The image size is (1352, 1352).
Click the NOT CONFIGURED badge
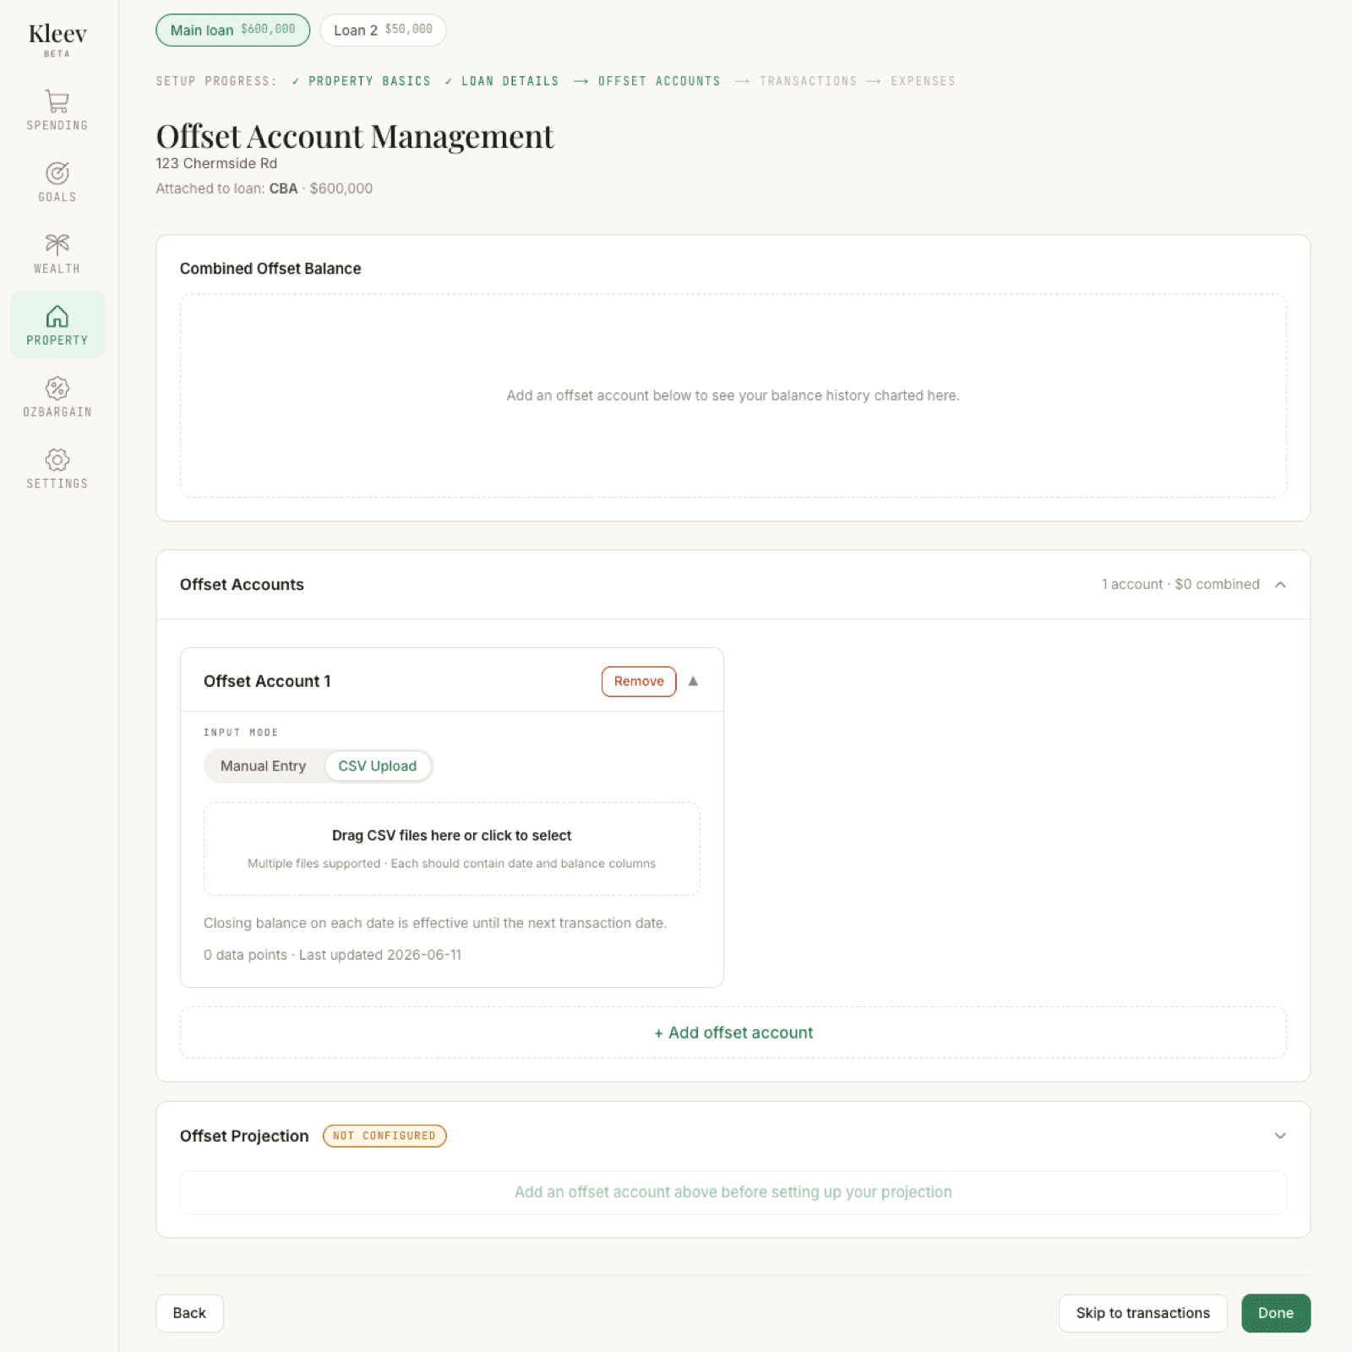point(384,1136)
